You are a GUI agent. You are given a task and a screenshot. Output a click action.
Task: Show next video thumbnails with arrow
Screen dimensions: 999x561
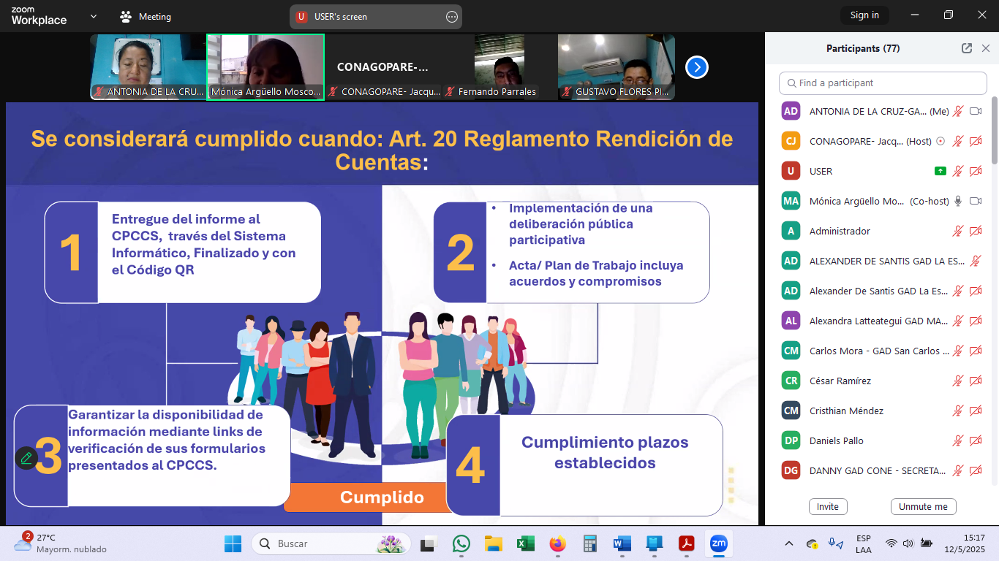[x=696, y=67]
